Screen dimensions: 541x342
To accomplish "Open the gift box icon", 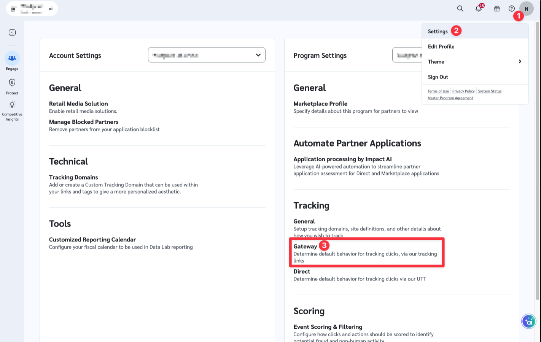I will [x=497, y=9].
